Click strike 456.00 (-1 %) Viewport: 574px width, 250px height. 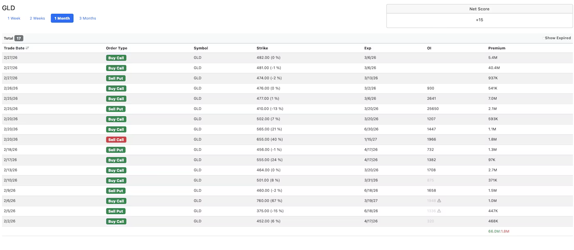[x=269, y=150]
